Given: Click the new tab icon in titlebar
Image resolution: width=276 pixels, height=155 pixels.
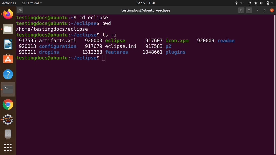Looking at the screenshot, I should (20, 10).
